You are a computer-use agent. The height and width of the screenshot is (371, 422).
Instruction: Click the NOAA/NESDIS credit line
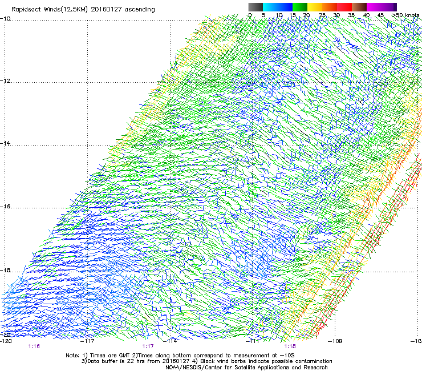(x=246, y=367)
